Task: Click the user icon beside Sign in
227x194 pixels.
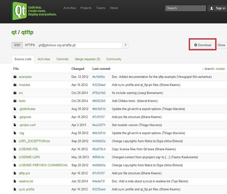Action: (x=212, y=8)
